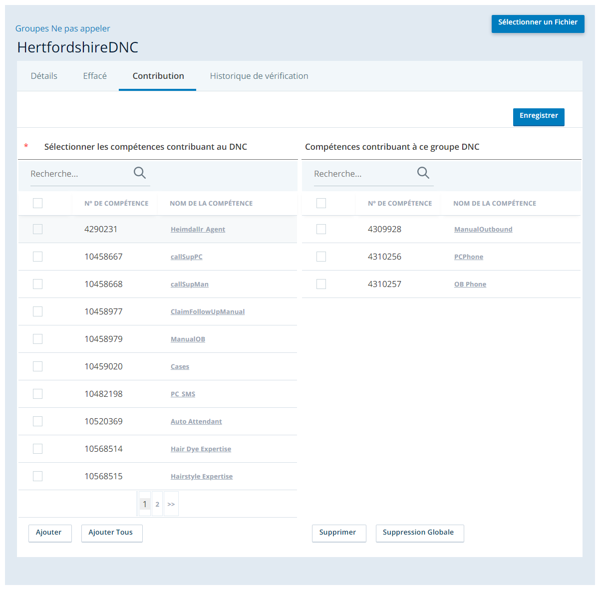Open the callSupMan skill link
Viewport: 601px width, 591px height.
point(190,284)
